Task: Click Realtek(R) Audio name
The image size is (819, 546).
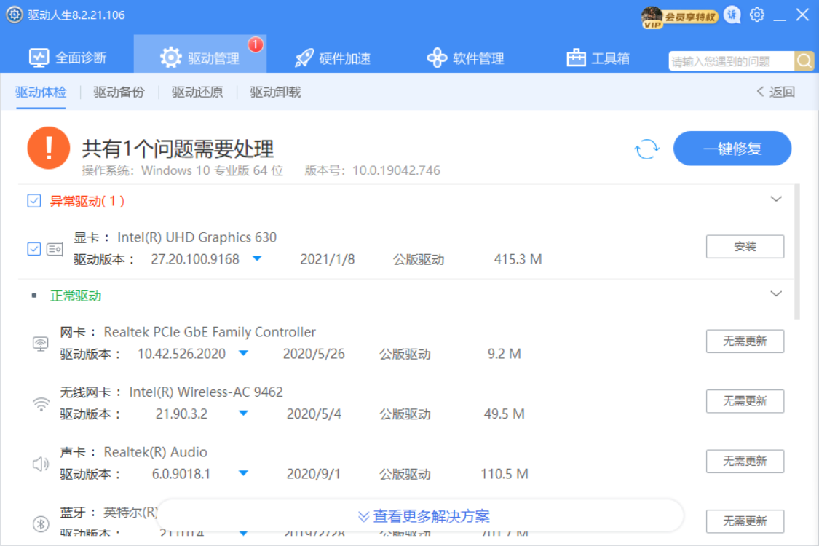Action: (156, 452)
